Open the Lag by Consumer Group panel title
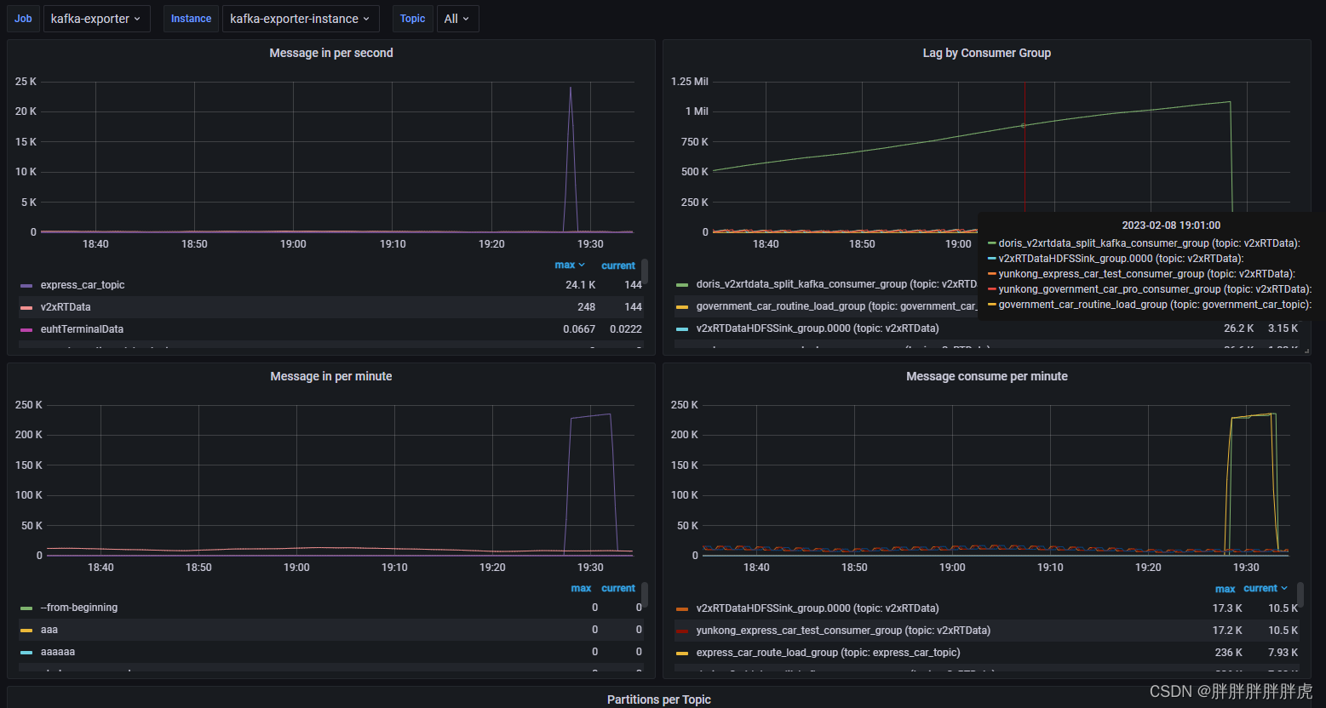This screenshot has height=708, width=1326. click(987, 53)
